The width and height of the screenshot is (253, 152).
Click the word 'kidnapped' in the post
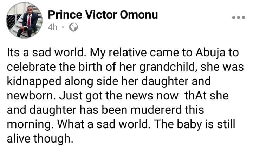[34, 81]
